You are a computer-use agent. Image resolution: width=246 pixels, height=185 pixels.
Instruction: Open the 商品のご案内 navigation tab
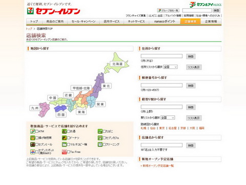(55, 22)
